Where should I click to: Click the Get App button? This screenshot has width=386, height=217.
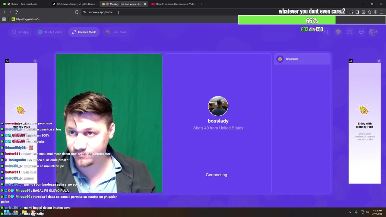pos(20,32)
